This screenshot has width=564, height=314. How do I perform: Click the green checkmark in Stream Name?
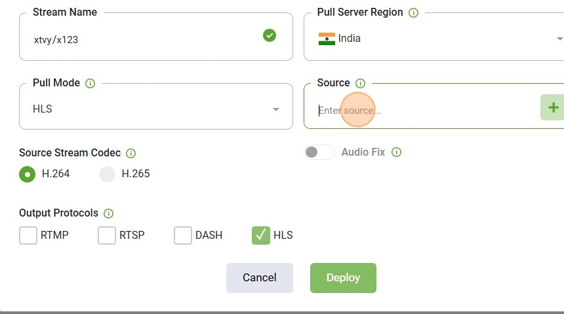coord(270,35)
